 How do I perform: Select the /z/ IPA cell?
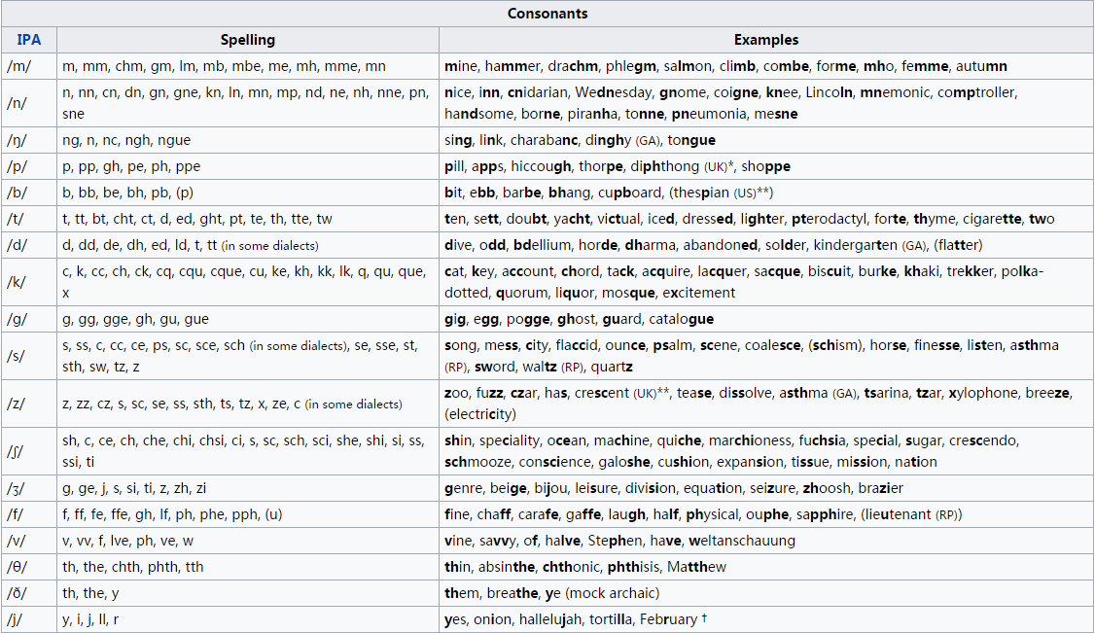tap(28, 404)
